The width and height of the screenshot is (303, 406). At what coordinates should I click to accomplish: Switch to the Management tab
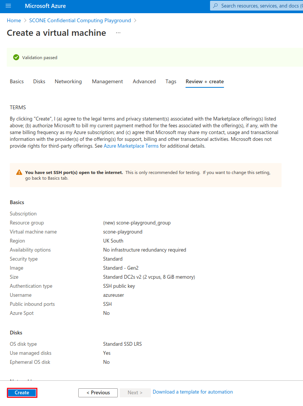[107, 81]
